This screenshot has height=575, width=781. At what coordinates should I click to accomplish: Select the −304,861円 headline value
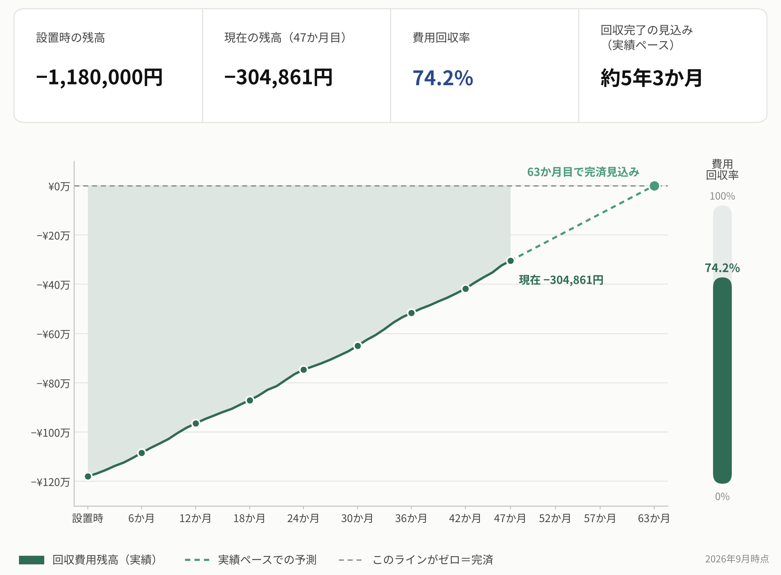pyautogui.click(x=278, y=78)
